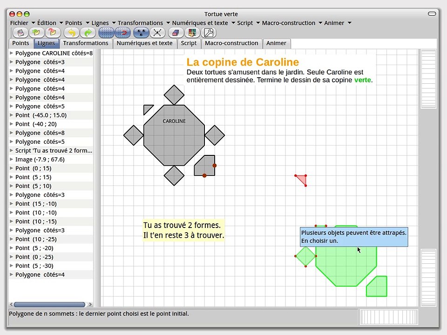The height and width of the screenshot is (335, 447).
Task: Switch to the Macro-construction tab
Action: 231,43
